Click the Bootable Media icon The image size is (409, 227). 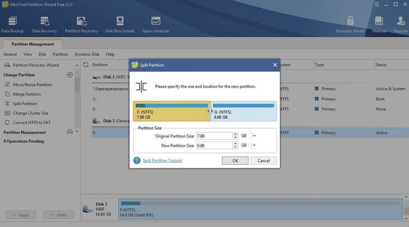pos(350,24)
